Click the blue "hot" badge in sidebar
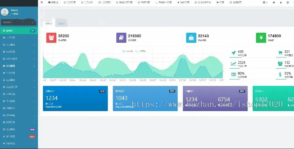Image resolution: width=294 pixels, height=149 pixels. (33, 31)
